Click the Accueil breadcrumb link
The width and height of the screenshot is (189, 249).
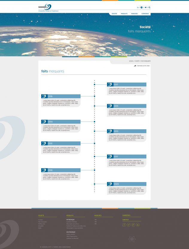tap(131, 61)
